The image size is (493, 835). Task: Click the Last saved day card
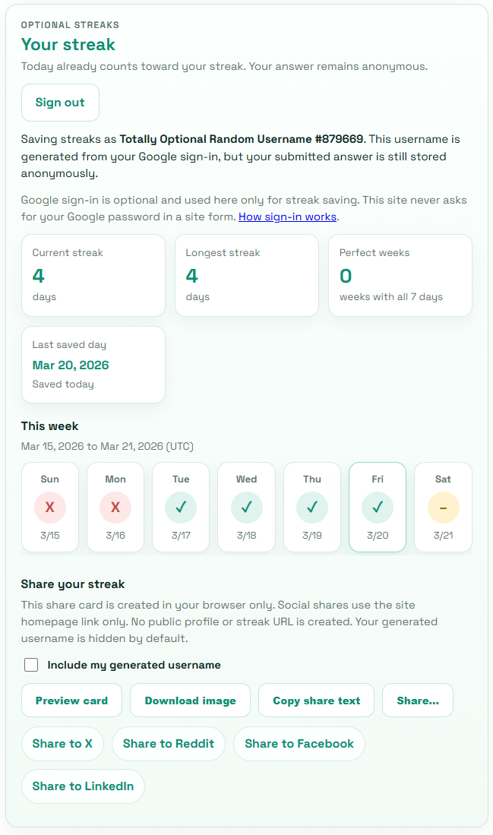coord(93,365)
